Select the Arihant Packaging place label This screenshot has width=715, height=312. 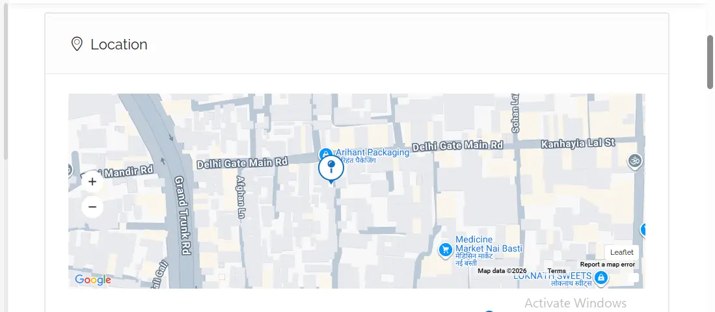coord(372,153)
